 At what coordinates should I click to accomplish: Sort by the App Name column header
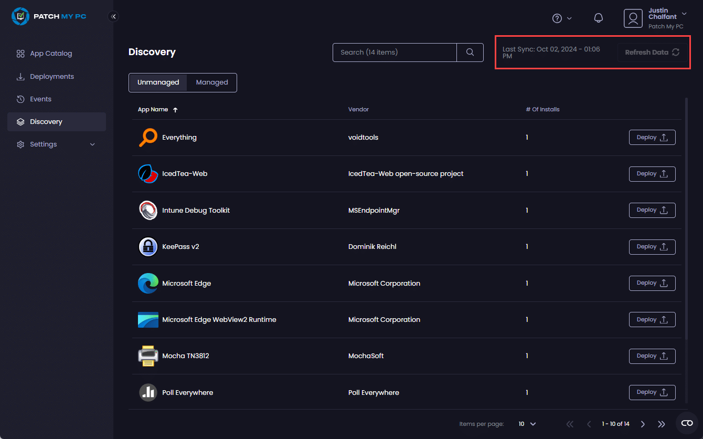pos(153,110)
